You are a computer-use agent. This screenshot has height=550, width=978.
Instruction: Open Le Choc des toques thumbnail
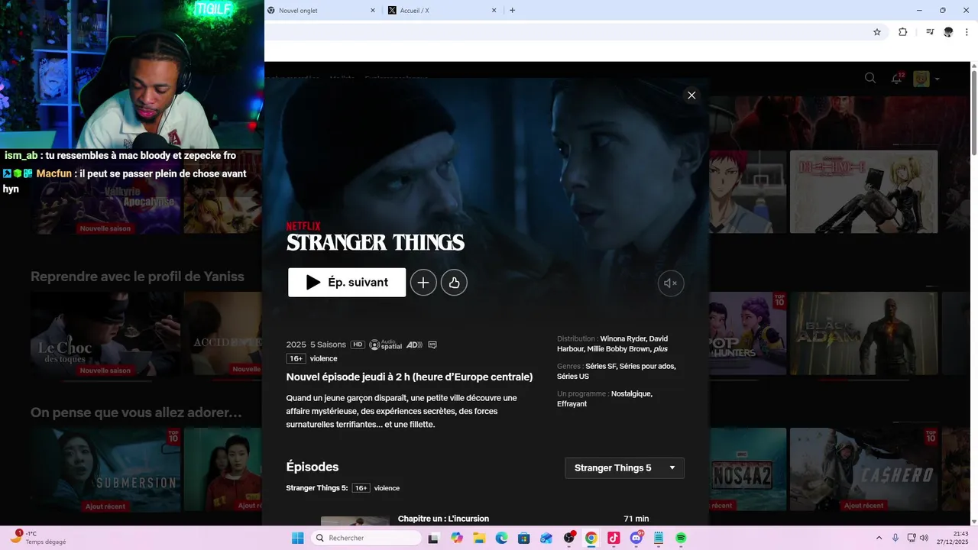[105, 334]
